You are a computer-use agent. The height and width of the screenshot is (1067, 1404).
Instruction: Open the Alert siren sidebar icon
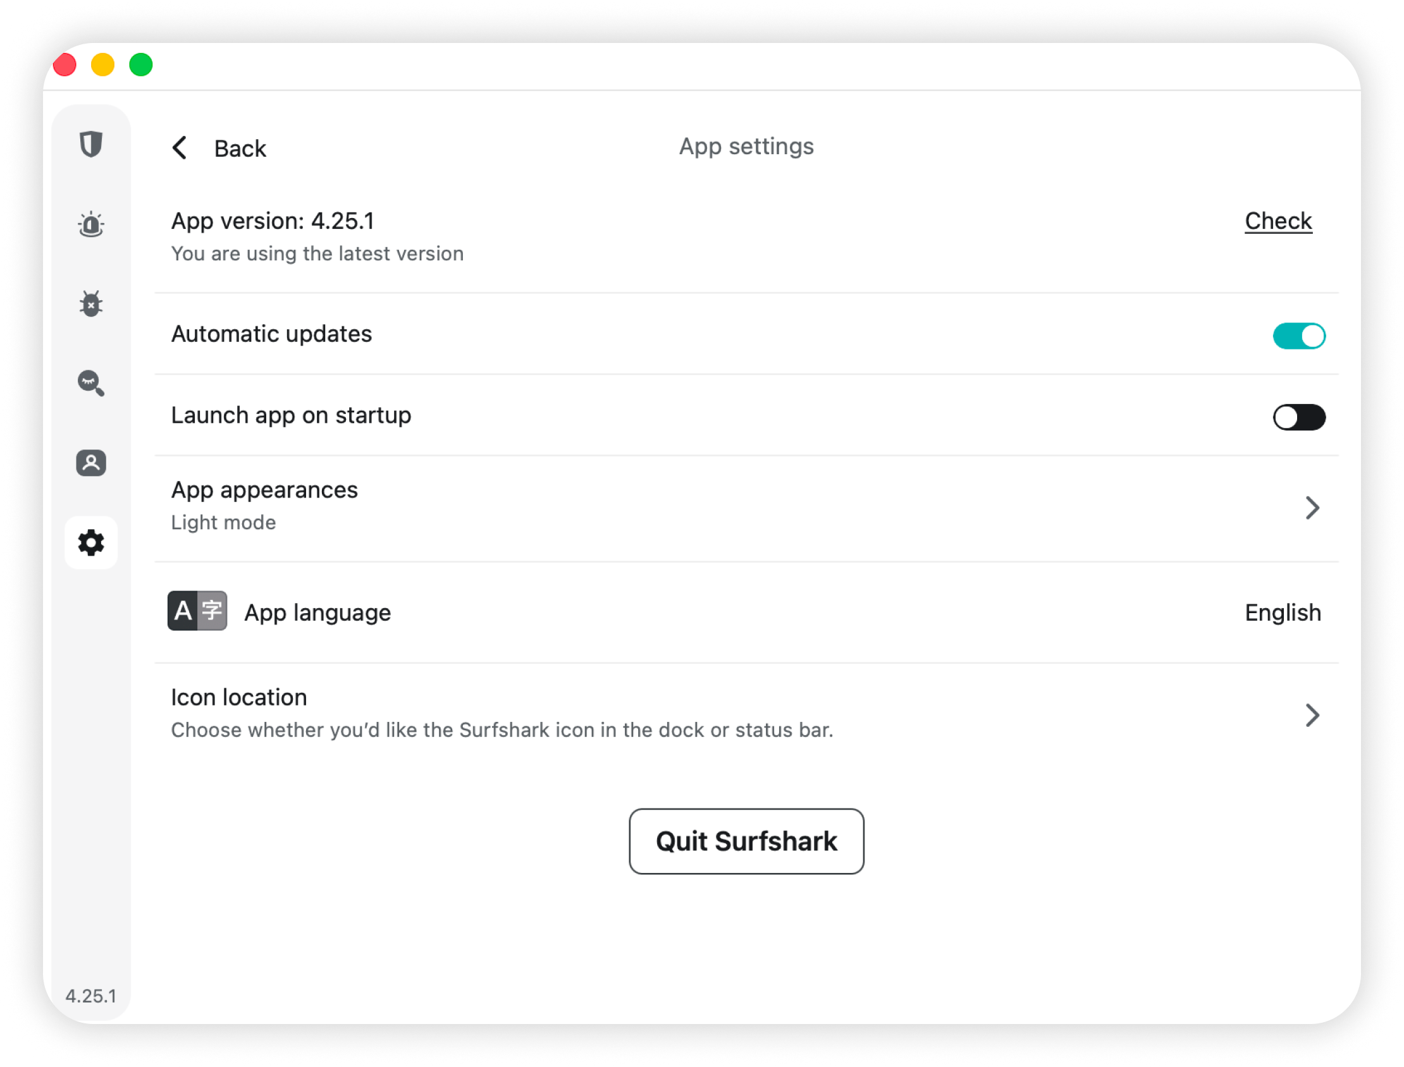[91, 224]
